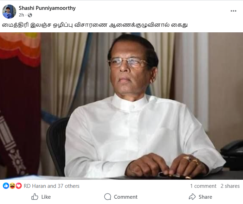243x204 pixels.
Task: Click the laughing haha reaction icon
Action: click(x=12, y=186)
